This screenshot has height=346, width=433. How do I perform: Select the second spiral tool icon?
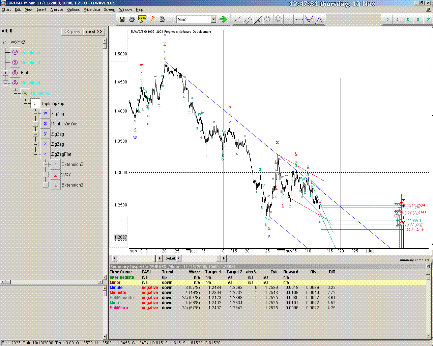click(x=278, y=20)
